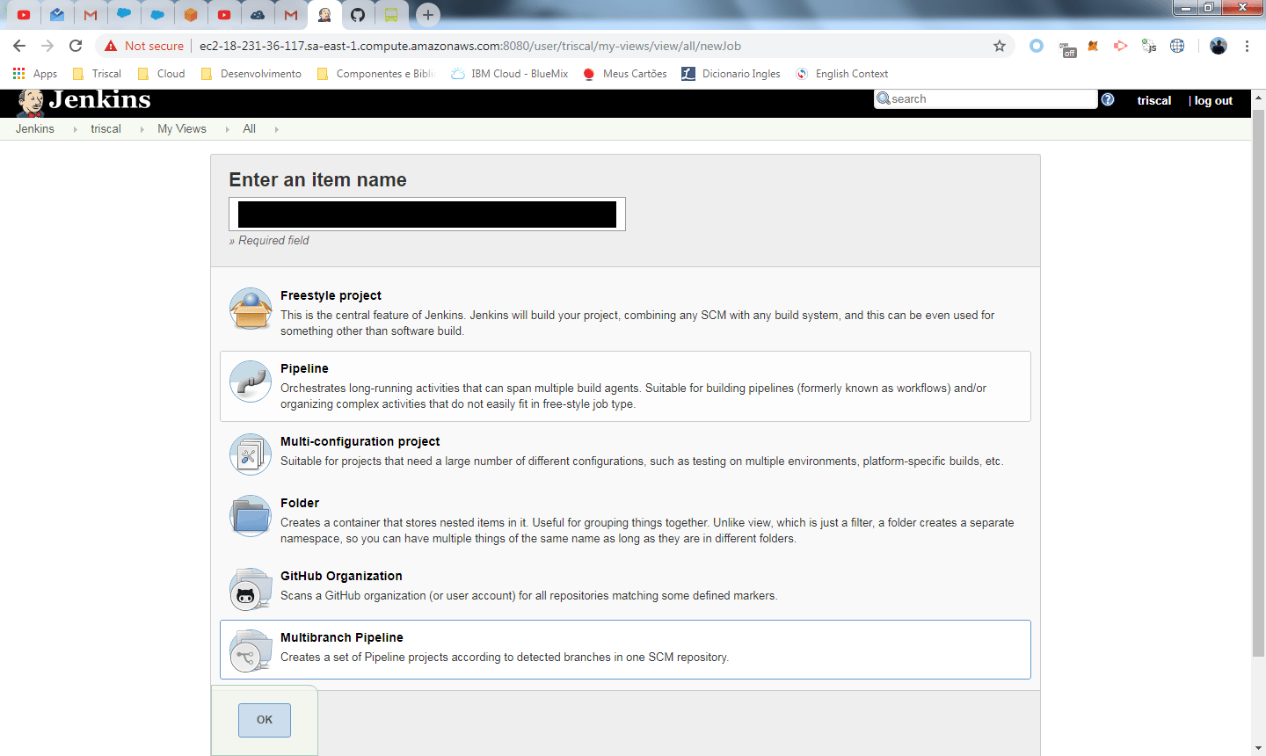Screen dimensions: 1266x756
Task: Click the globe extension icon
Action: pos(1177,46)
